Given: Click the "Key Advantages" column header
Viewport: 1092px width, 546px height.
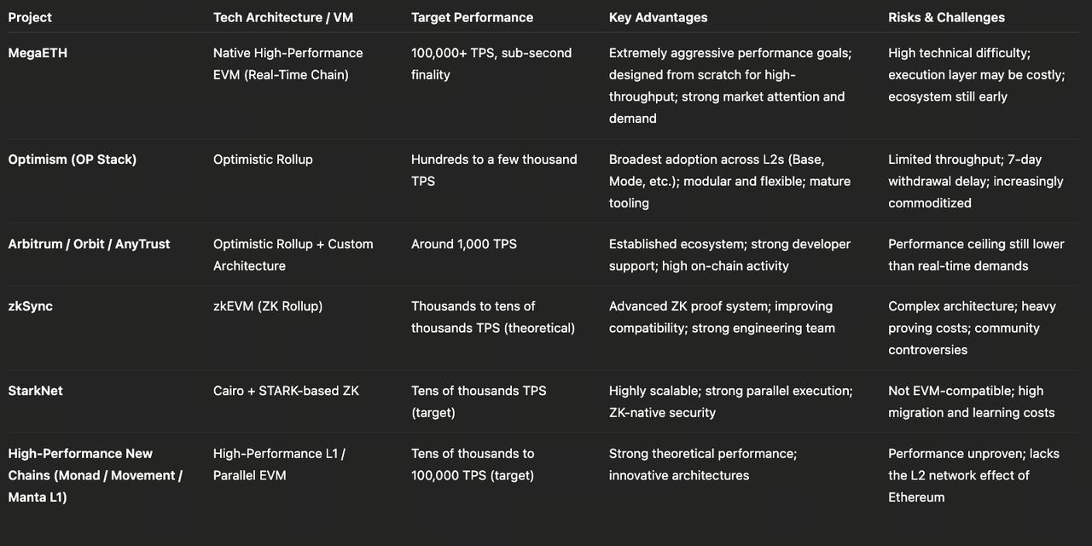Looking at the screenshot, I should coord(658,17).
